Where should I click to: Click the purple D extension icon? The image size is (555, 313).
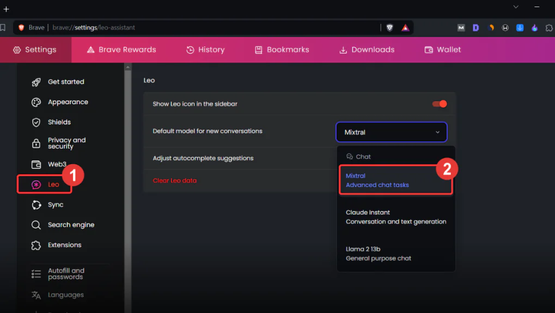[x=475, y=28]
